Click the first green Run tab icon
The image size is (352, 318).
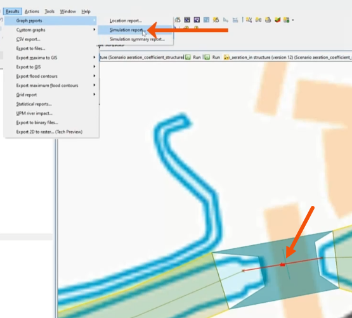tap(188, 57)
